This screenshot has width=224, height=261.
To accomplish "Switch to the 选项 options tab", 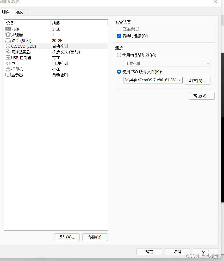I will (x=20, y=13).
